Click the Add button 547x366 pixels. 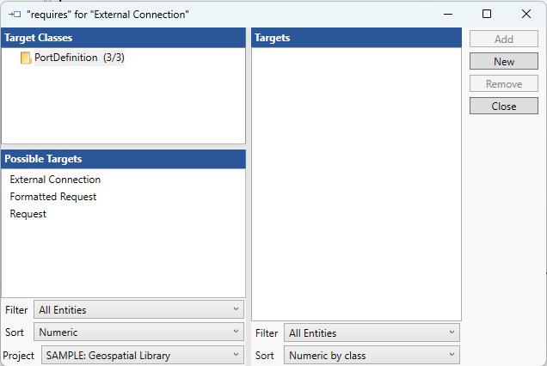click(x=504, y=39)
